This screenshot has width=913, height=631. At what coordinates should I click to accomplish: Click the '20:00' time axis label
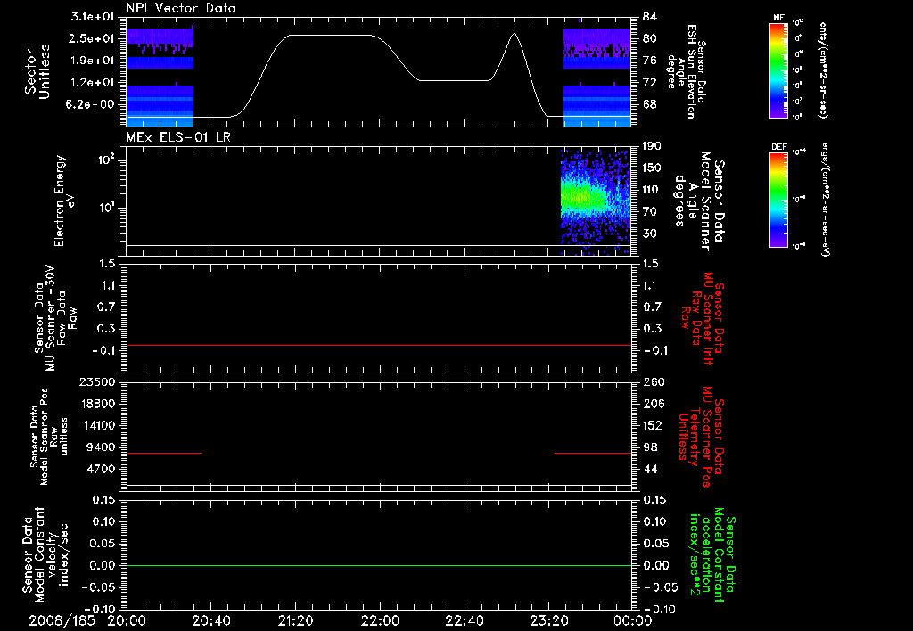coord(127,620)
